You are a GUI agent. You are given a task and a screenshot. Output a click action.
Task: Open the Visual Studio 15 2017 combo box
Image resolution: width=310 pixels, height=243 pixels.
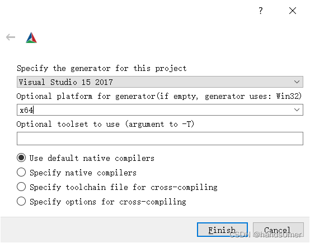pyautogui.click(x=159, y=82)
